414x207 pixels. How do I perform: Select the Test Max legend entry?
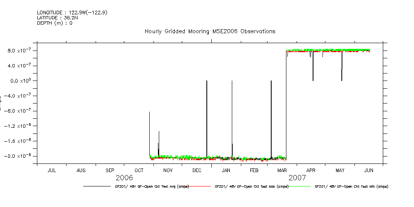[x=252, y=186]
